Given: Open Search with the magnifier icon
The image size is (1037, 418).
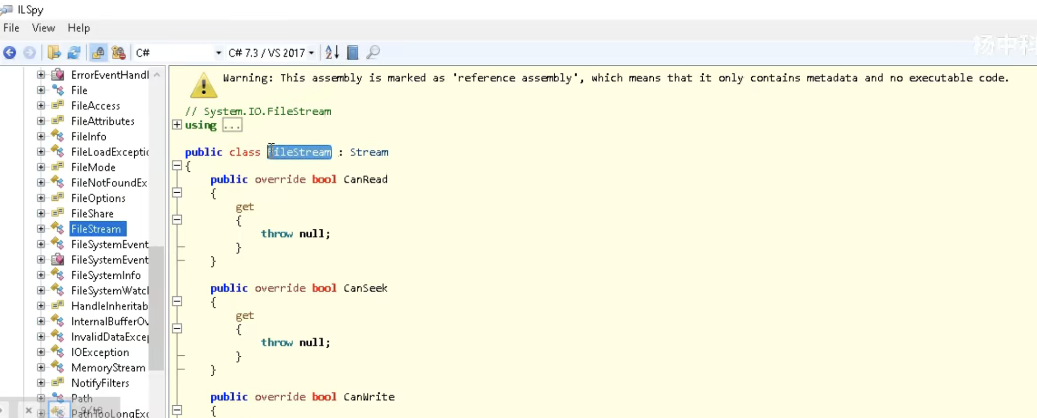Looking at the screenshot, I should pyautogui.click(x=373, y=53).
